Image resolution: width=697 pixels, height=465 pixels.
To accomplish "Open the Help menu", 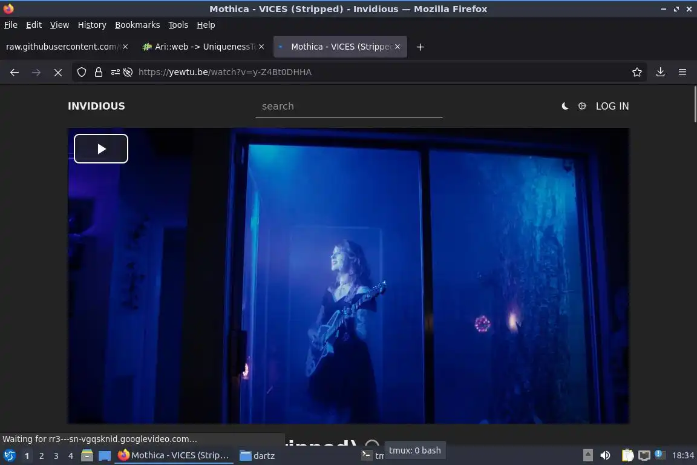I will [206, 25].
